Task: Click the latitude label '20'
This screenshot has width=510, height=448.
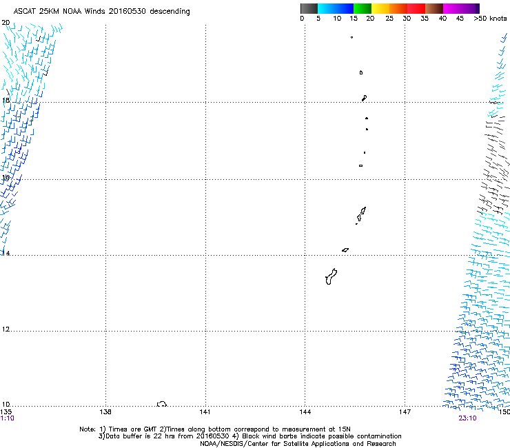Action: tap(6, 23)
